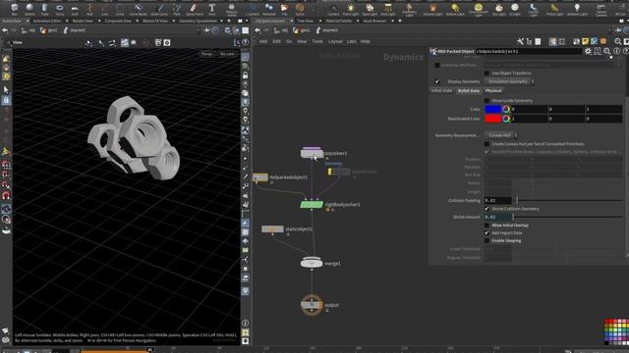
Task: Switch to Geometry Spreadsheet pane tab
Action: (x=198, y=21)
